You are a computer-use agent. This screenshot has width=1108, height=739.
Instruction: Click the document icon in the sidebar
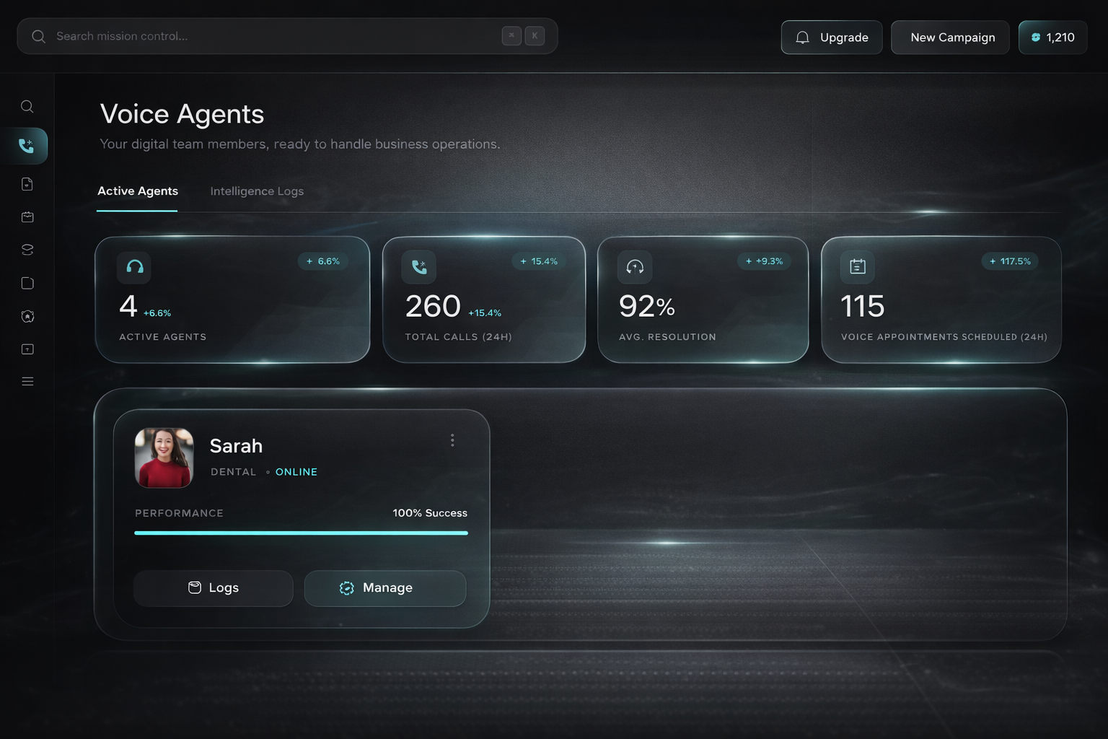(27, 183)
